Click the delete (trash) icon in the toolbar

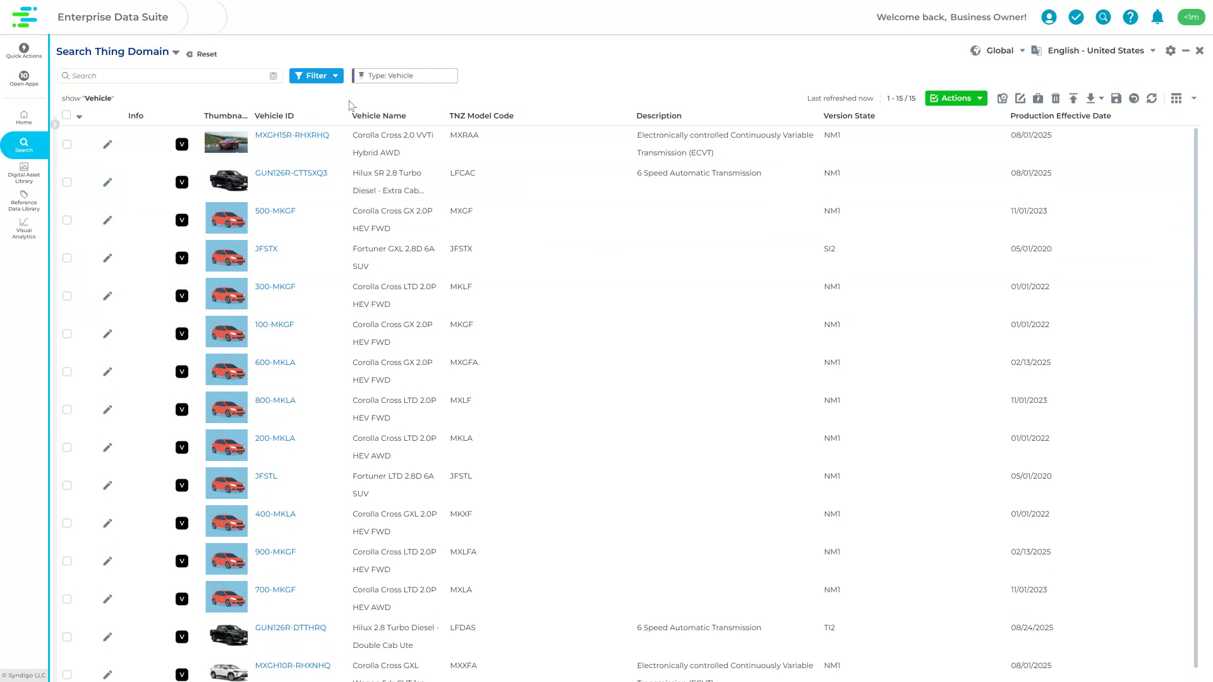pos(1056,99)
